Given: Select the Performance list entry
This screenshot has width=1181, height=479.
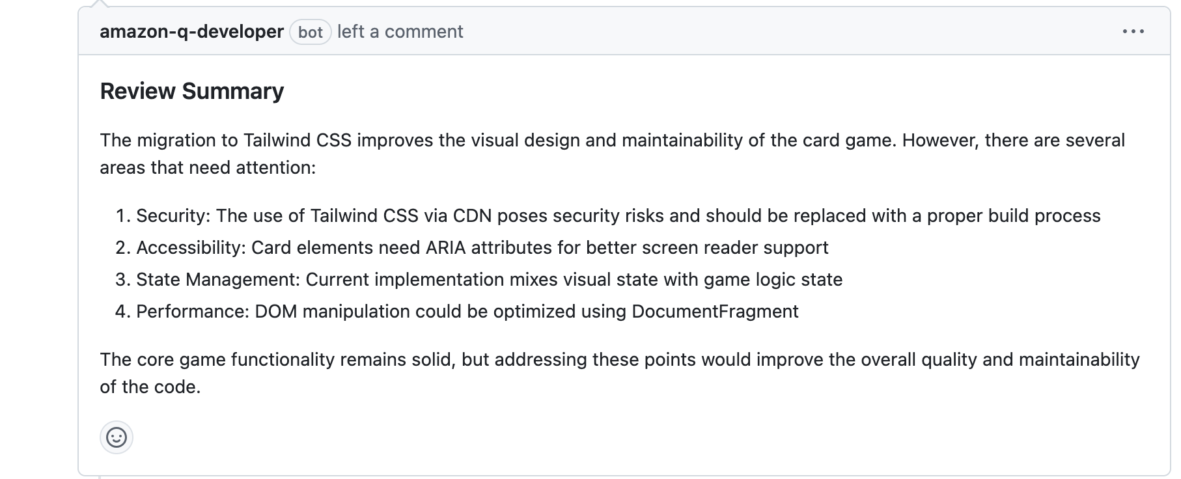Looking at the screenshot, I should tap(467, 311).
